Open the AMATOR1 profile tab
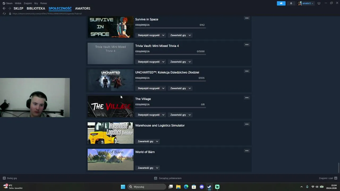This screenshot has width=340, height=191. (83, 8)
